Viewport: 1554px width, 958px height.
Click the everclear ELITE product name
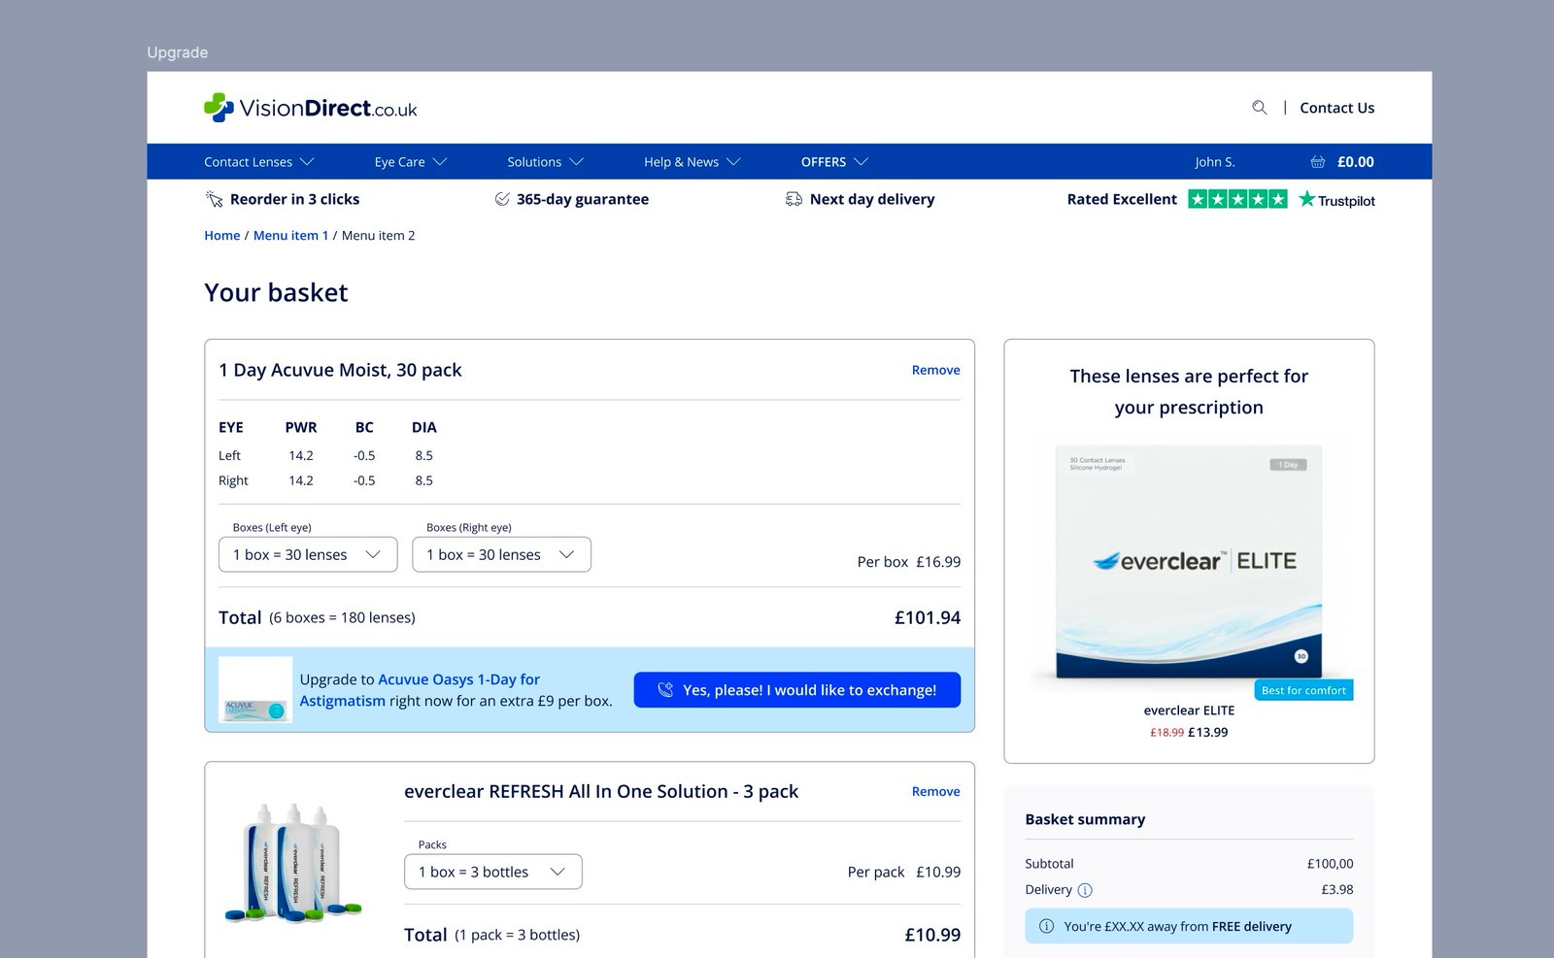pos(1189,710)
